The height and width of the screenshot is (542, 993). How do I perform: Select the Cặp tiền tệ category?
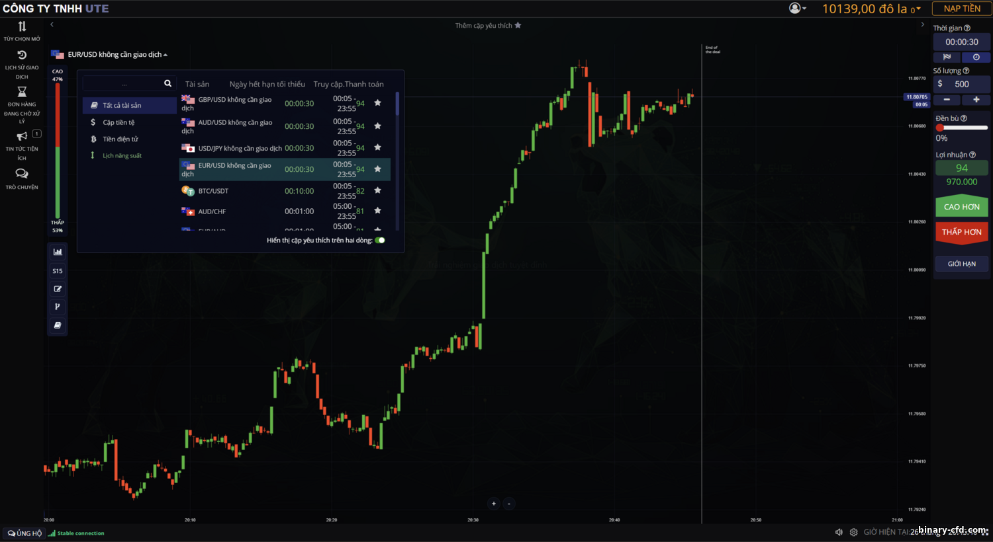[x=118, y=122]
